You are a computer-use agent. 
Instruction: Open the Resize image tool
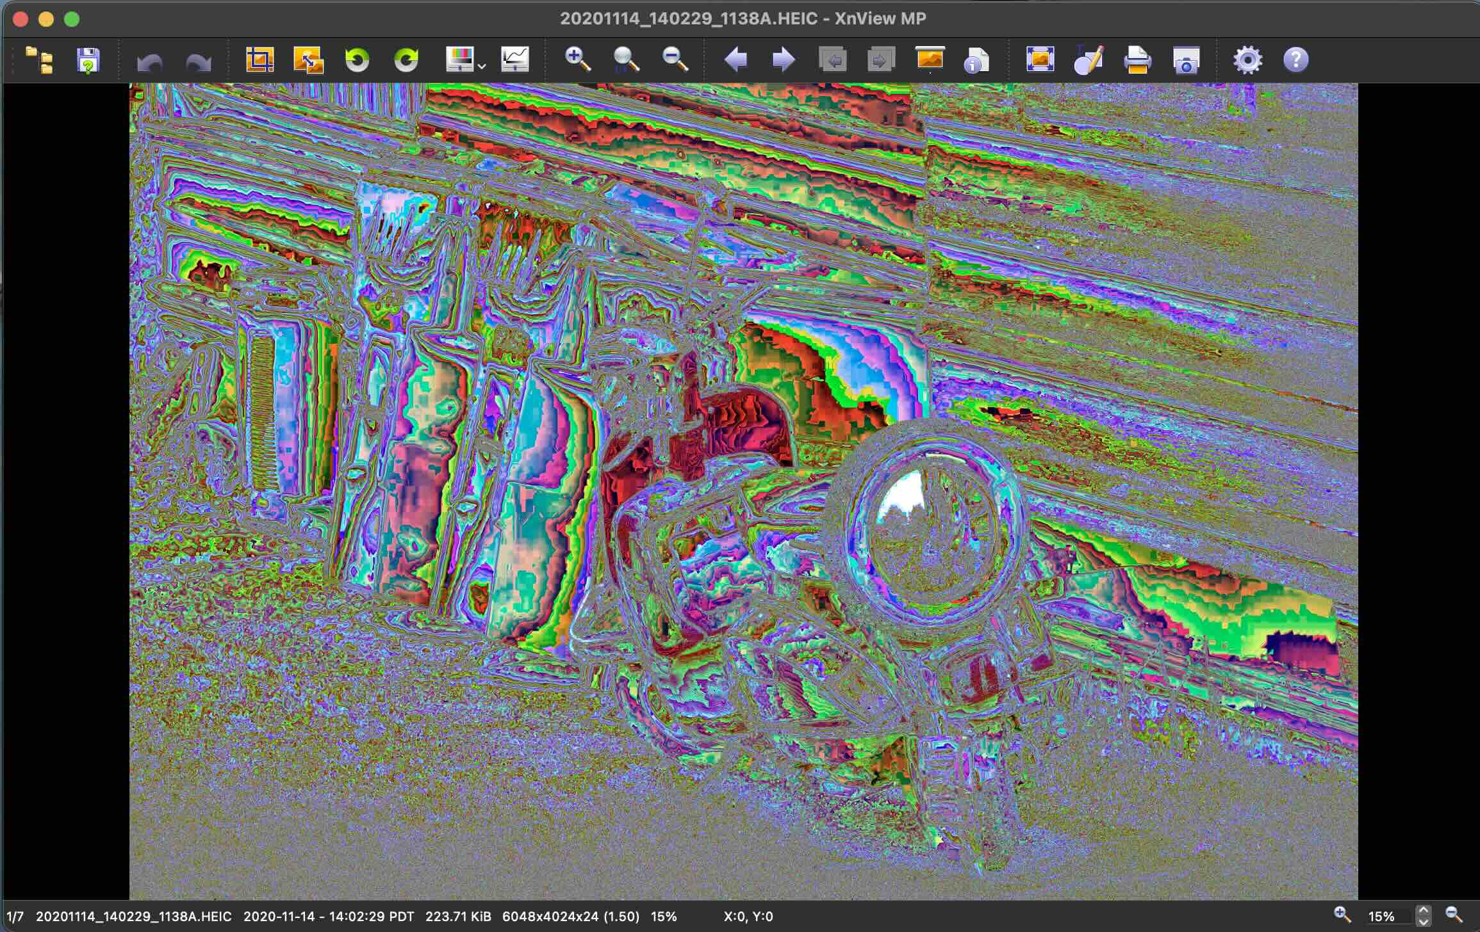[x=308, y=60]
